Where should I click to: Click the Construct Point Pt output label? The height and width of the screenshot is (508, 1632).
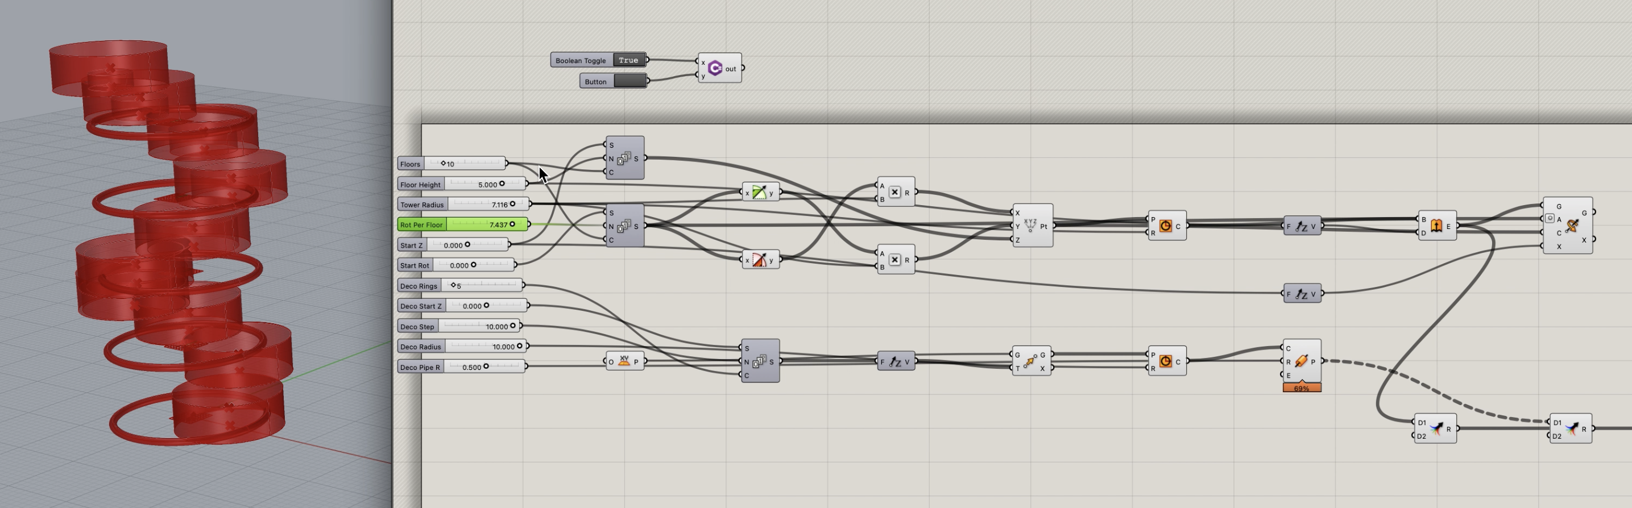pyautogui.click(x=1043, y=226)
